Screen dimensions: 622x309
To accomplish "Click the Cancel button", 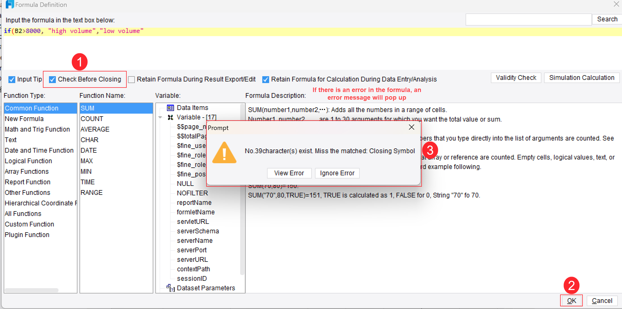I will pyautogui.click(x=602, y=301).
